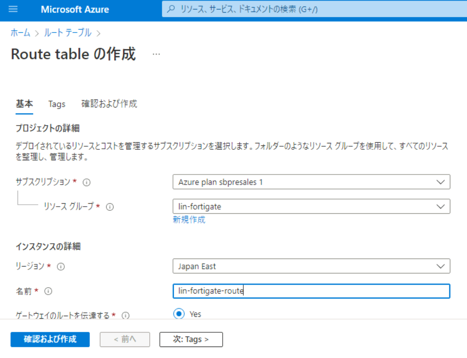467x358 pixels.
Task: Select the 基本 tab
Action: coord(24,104)
